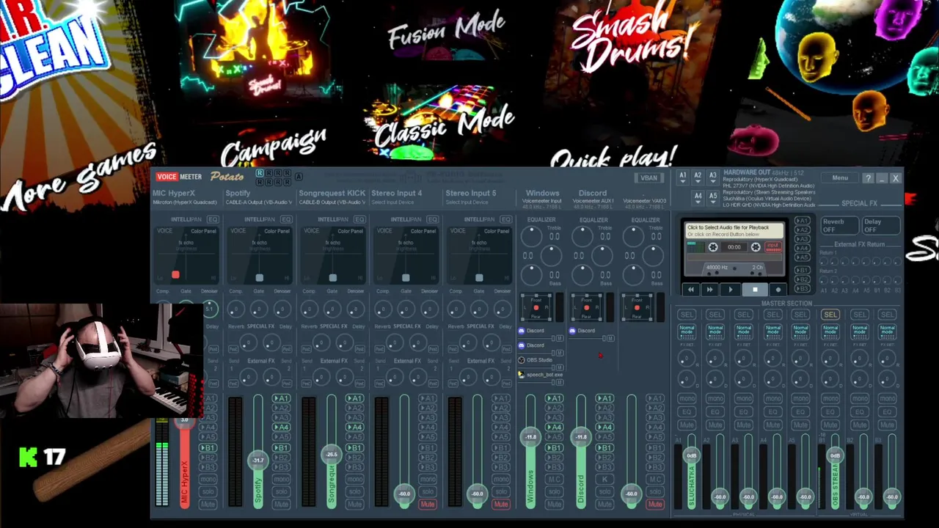Click cassette display to select audio file
This screenshot has height=528, width=939.
(734, 230)
